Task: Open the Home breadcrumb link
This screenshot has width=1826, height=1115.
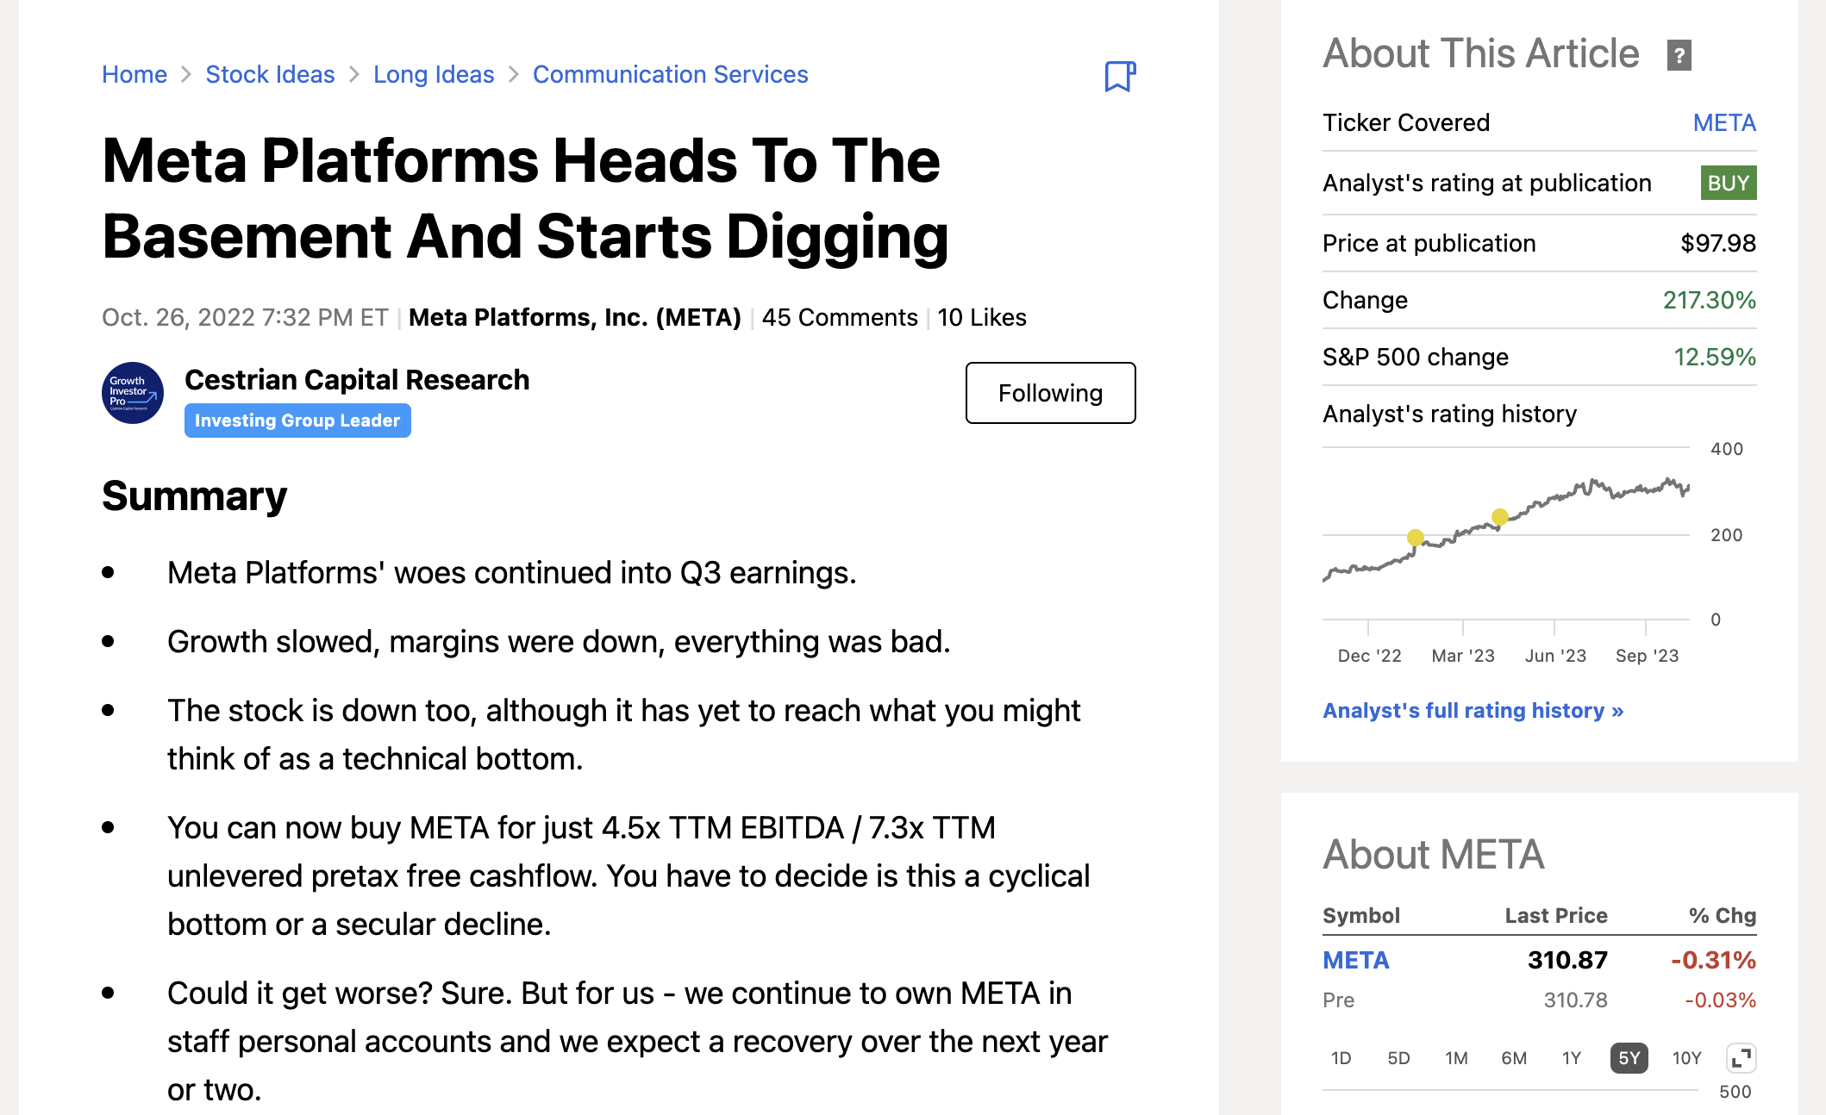Action: click(134, 75)
